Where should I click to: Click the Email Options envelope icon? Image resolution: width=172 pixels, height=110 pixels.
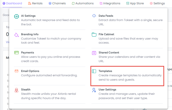(x=16, y=71)
